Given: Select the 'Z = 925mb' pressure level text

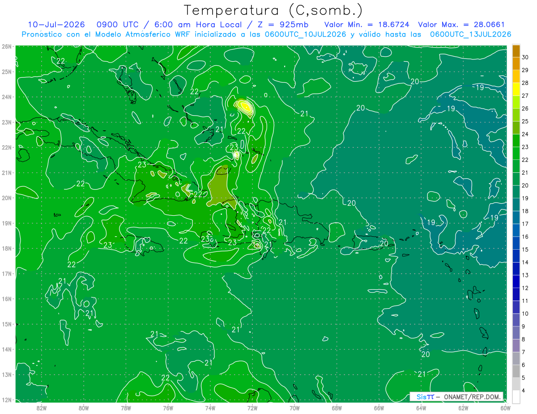Looking at the screenshot, I should [282, 24].
